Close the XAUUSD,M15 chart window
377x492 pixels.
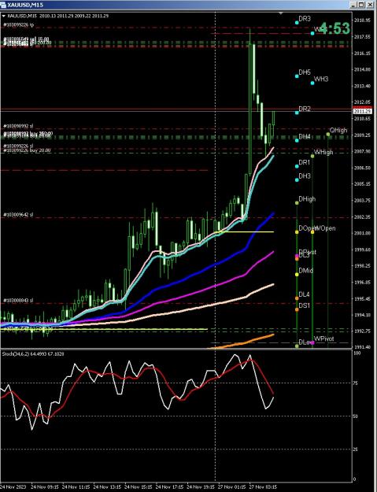coord(369,5)
